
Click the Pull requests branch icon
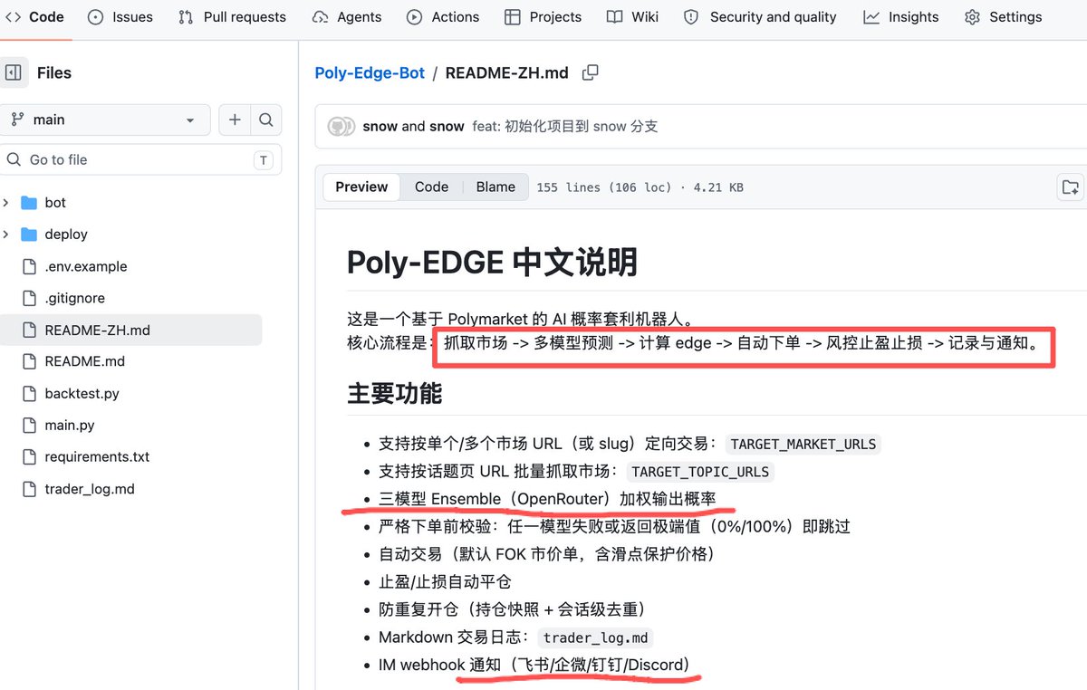click(x=186, y=16)
